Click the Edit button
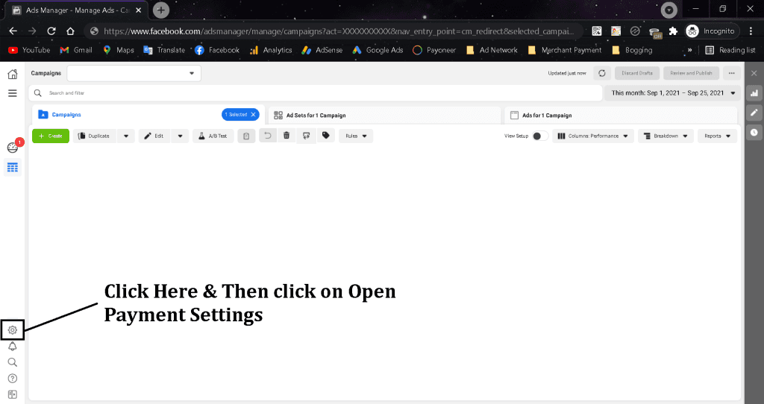This screenshot has width=764, height=404. click(x=155, y=136)
